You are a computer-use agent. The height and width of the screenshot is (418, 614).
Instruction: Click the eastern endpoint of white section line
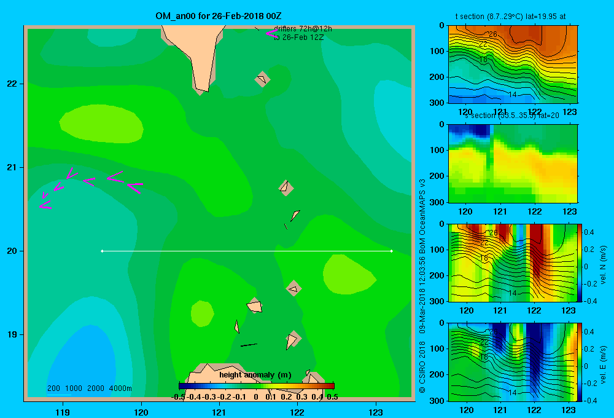pos(391,251)
